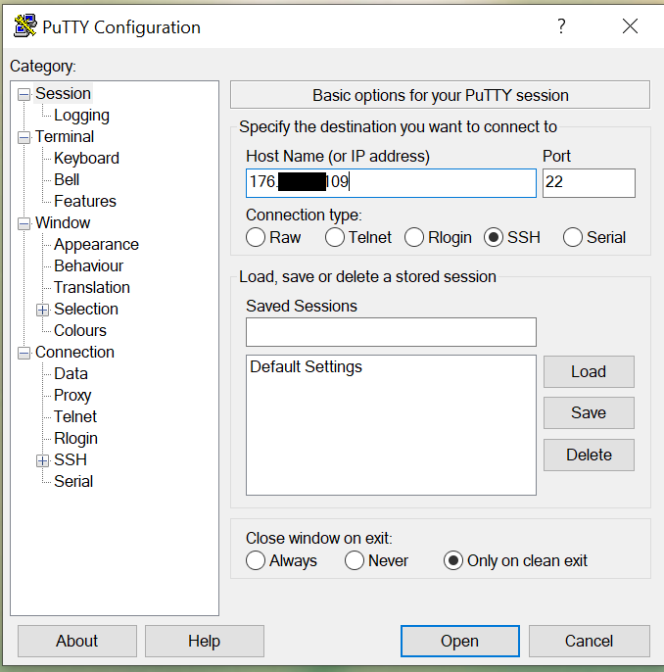664x672 pixels.
Task: Click the question mark help button
Action: [x=561, y=26]
